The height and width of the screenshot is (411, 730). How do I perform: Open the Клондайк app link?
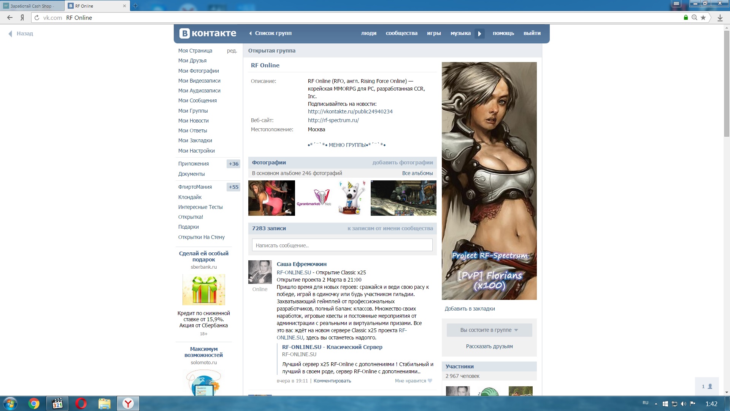click(x=190, y=197)
